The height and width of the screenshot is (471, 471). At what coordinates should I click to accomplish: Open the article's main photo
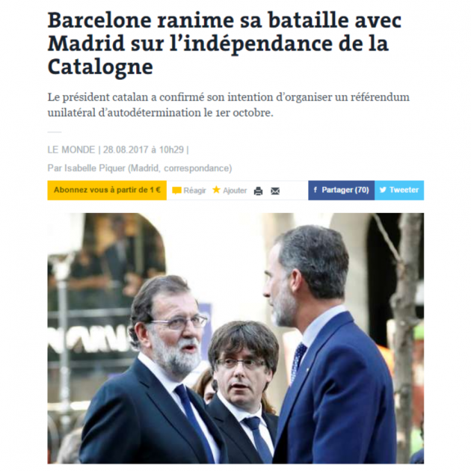click(x=235, y=339)
